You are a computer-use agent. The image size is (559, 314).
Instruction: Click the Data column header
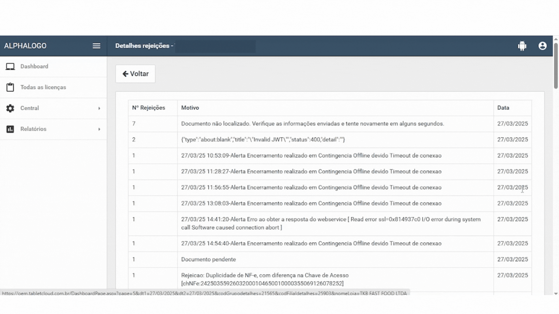503,108
